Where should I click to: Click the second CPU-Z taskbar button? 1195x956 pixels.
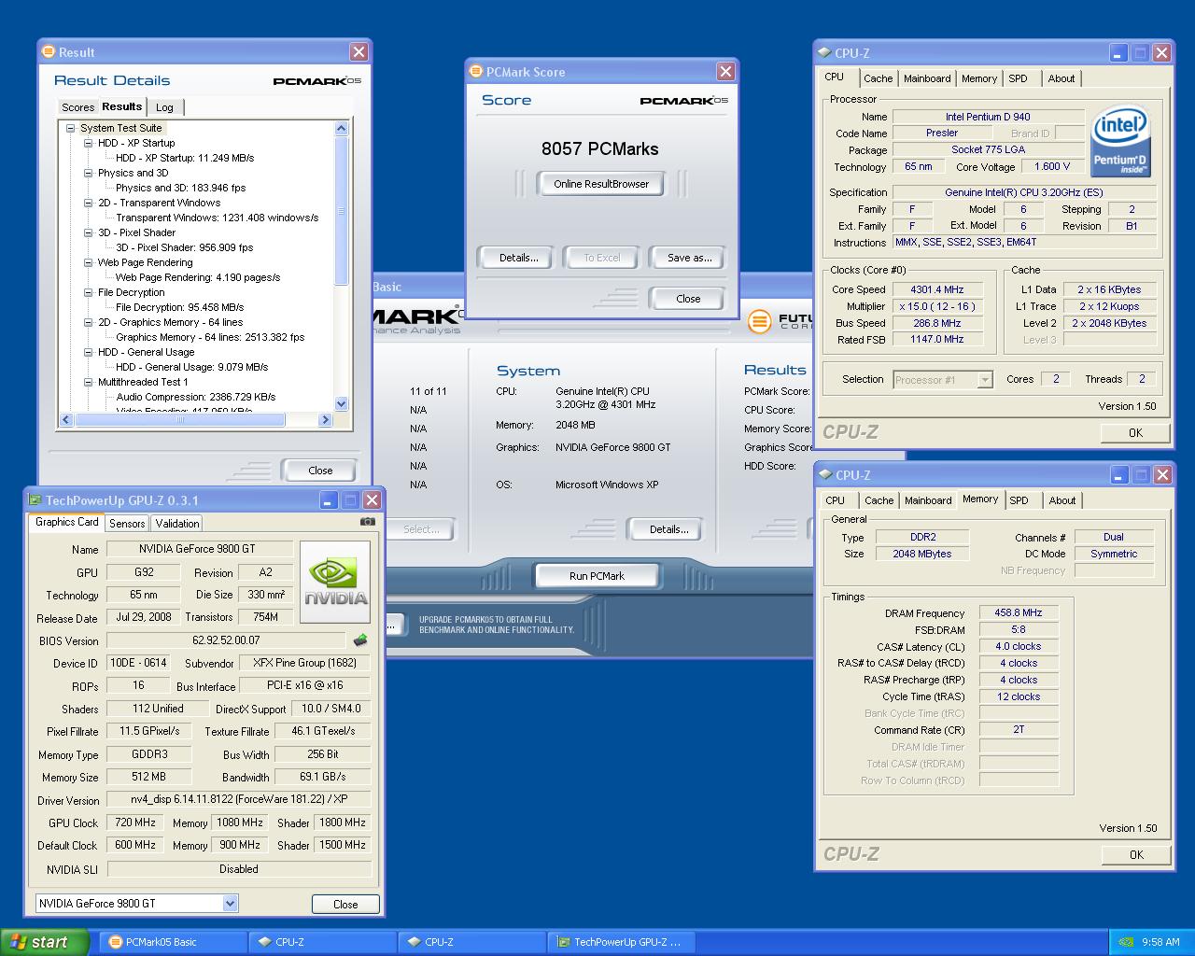[x=473, y=942]
